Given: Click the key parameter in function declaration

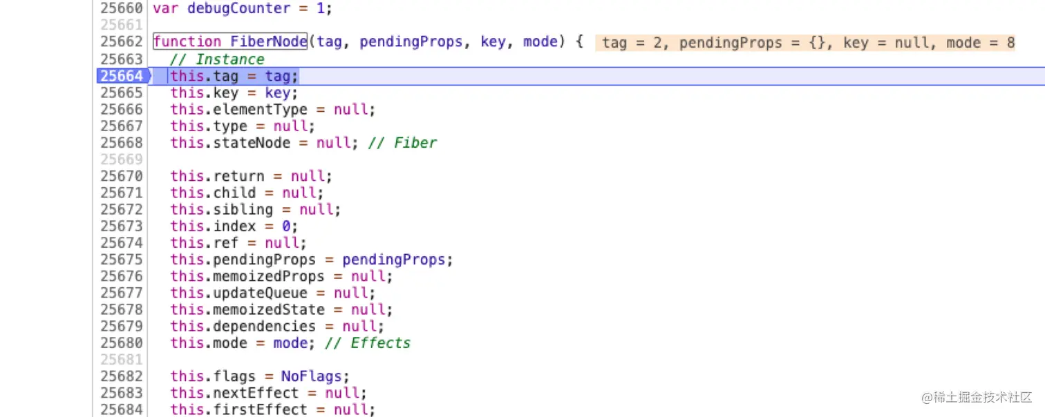Looking at the screenshot, I should [x=493, y=41].
